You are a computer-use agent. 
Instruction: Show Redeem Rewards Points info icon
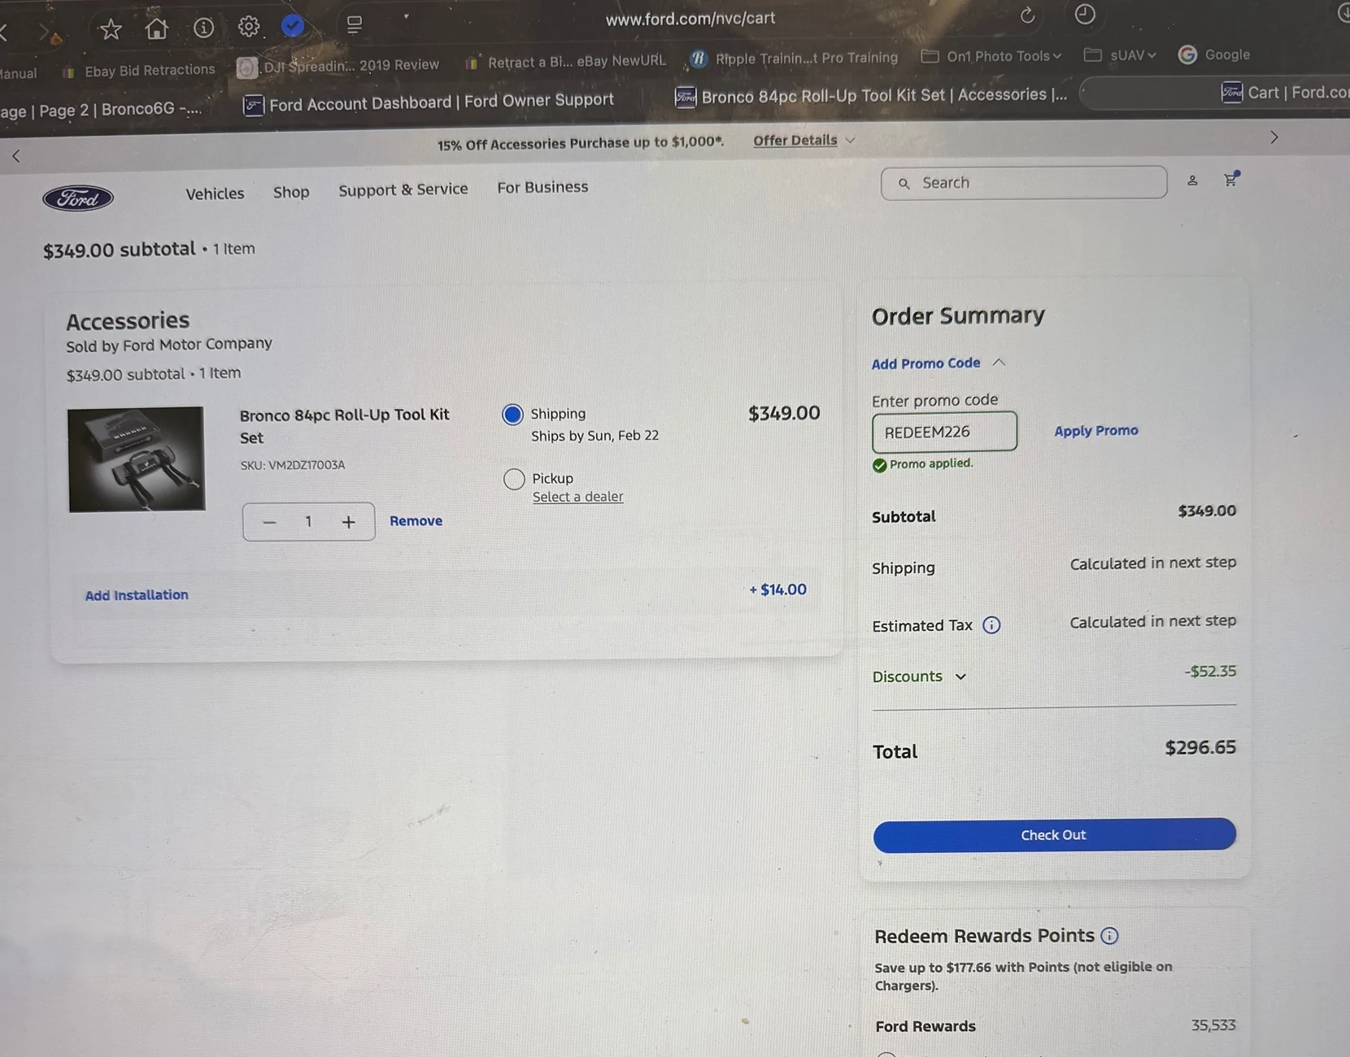1109,936
